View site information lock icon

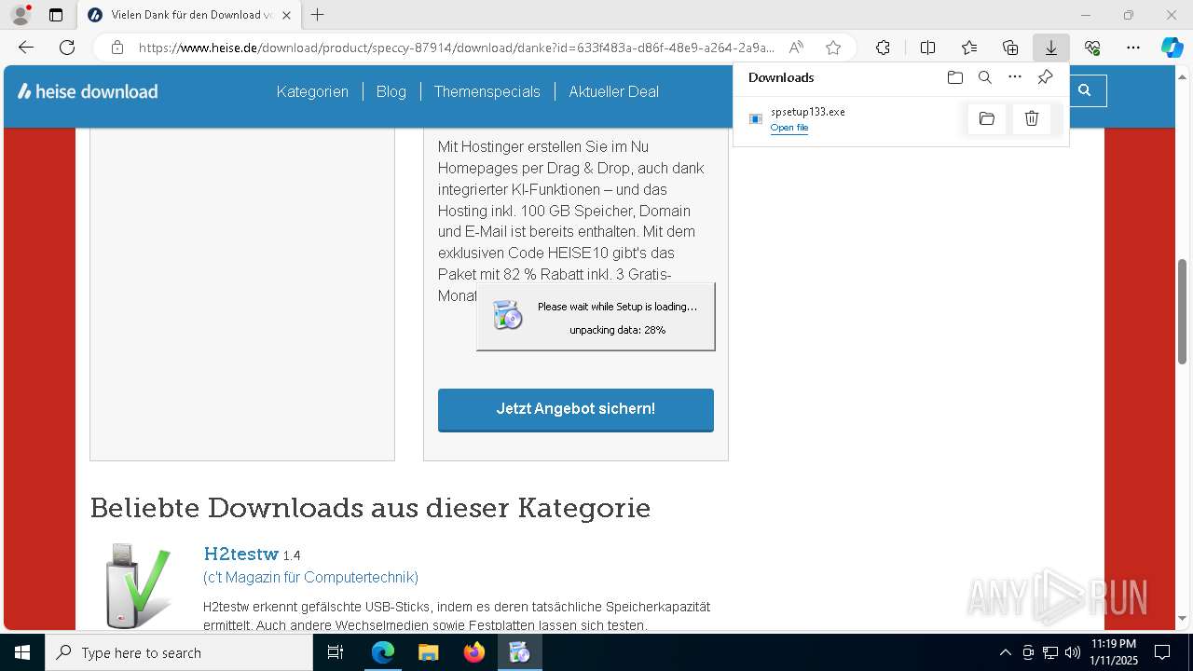pyautogui.click(x=117, y=48)
